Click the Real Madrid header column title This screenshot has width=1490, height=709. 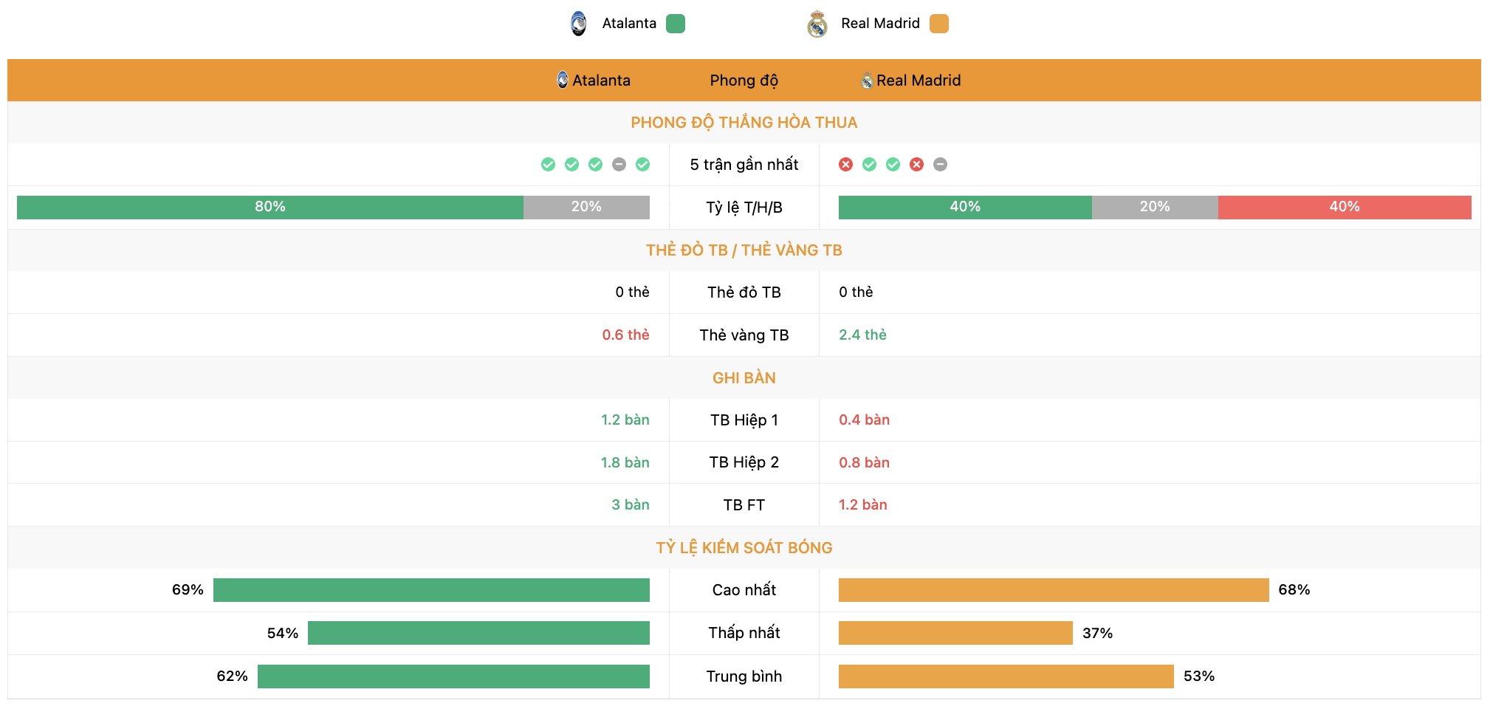click(919, 81)
